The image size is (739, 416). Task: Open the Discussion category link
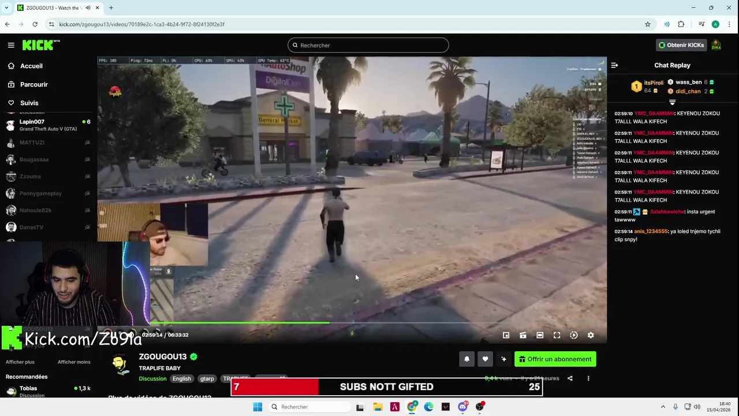152,378
